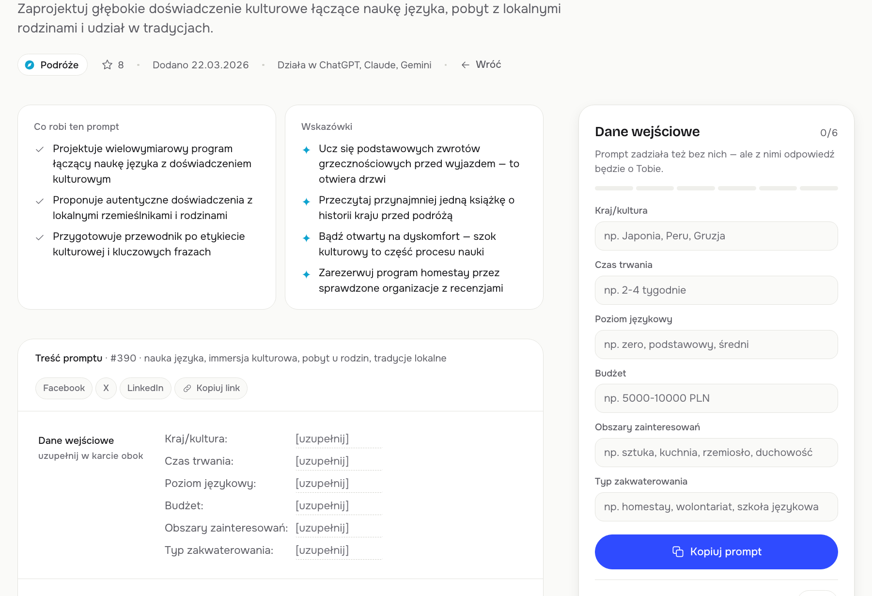
Task: Click the first input progress segment
Action: [614, 188]
